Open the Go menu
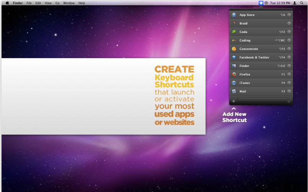Image resolution: width=308 pixels, height=192 pixels. [x=57, y=3]
